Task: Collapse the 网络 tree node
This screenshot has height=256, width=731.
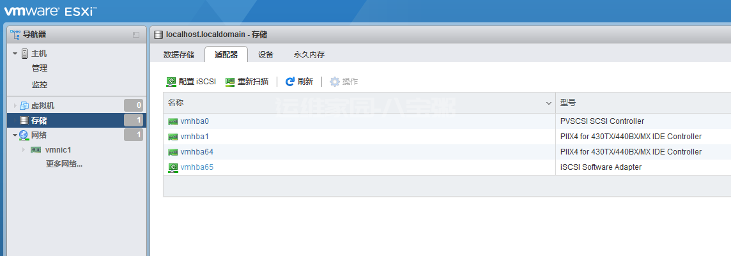Action: pos(15,135)
